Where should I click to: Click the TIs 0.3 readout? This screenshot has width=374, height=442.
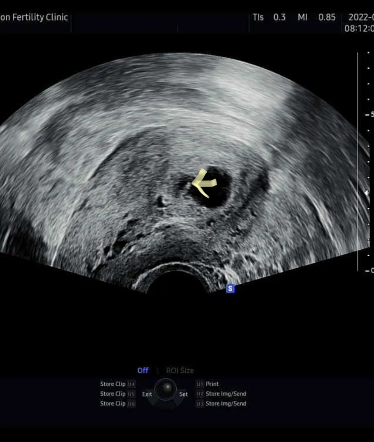pos(269,17)
